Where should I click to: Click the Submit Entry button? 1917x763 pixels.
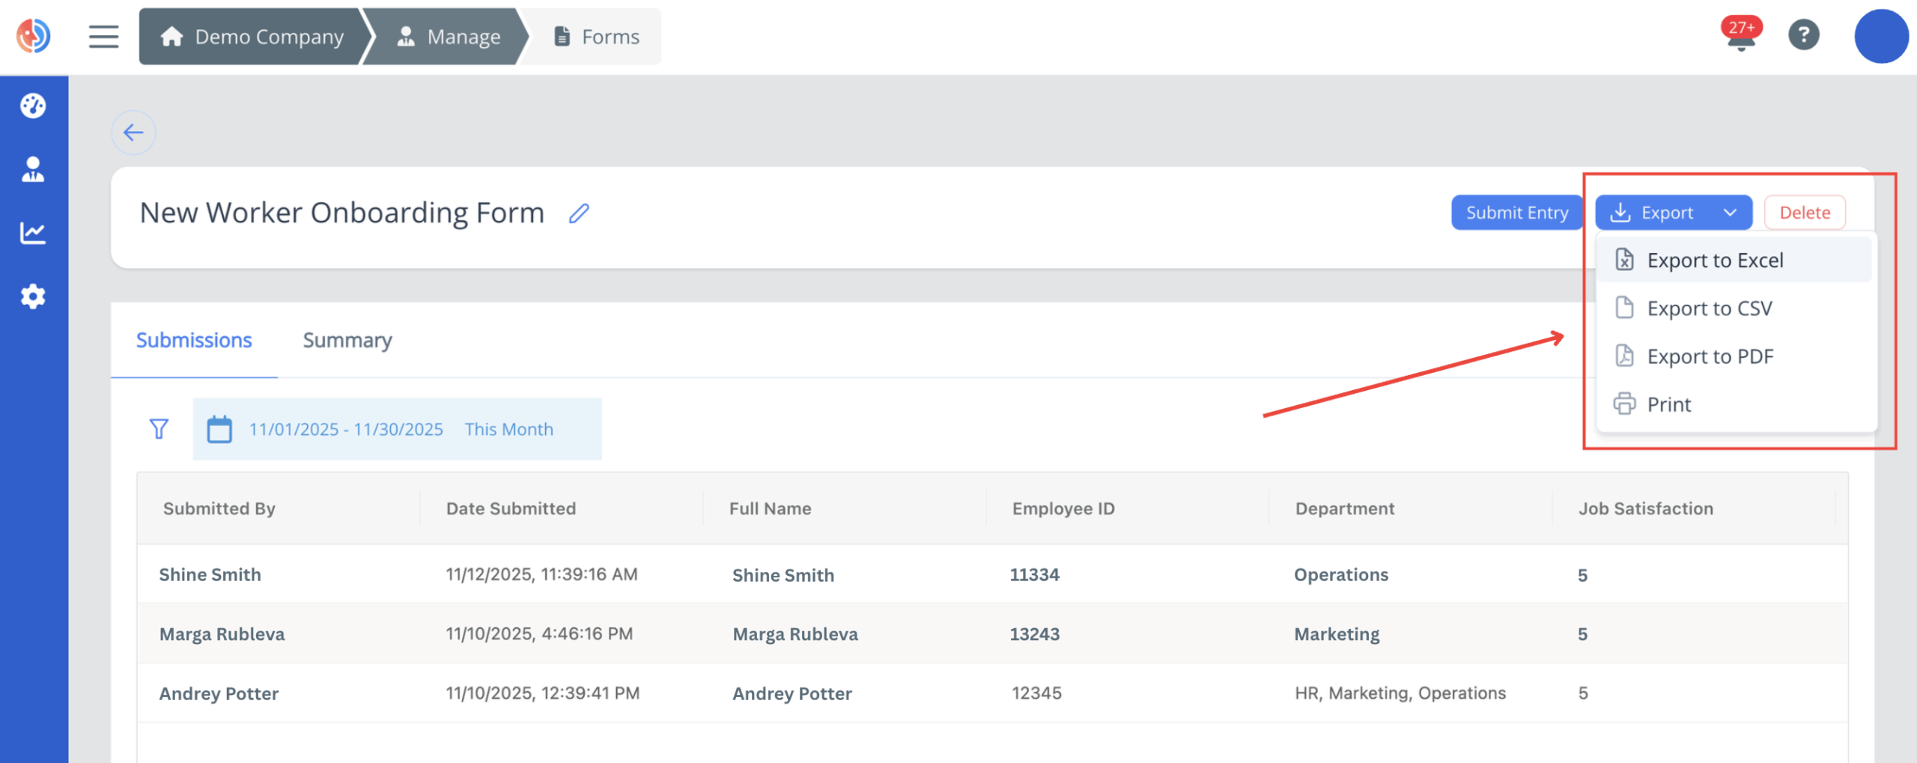point(1517,212)
